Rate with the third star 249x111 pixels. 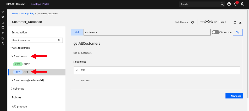point(208,22)
